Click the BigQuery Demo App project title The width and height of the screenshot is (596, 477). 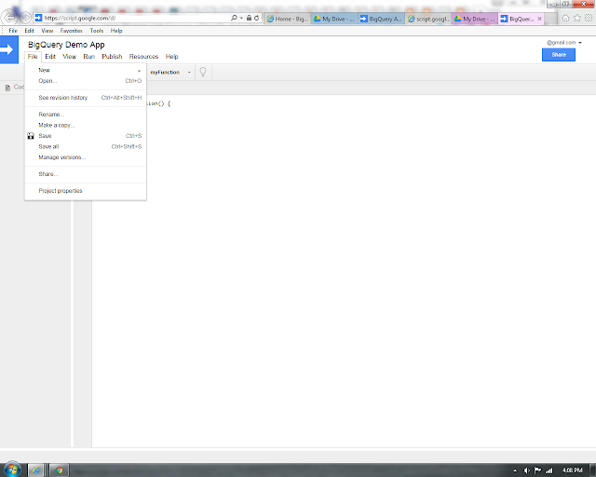(x=66, y=45)
